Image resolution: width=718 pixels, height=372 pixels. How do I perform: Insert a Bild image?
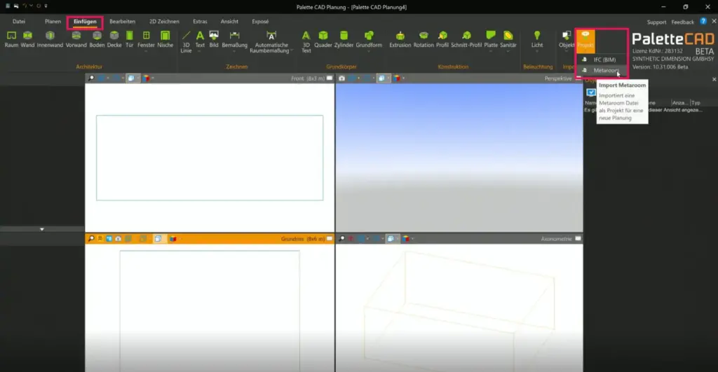click(x=214, y=39)
